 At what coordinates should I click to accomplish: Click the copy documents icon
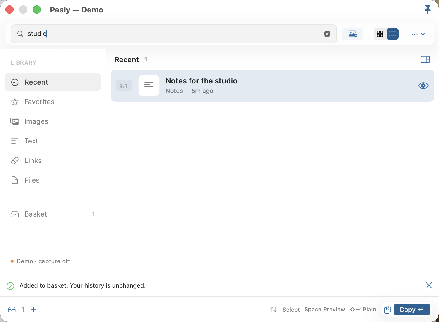click(387, 310)
